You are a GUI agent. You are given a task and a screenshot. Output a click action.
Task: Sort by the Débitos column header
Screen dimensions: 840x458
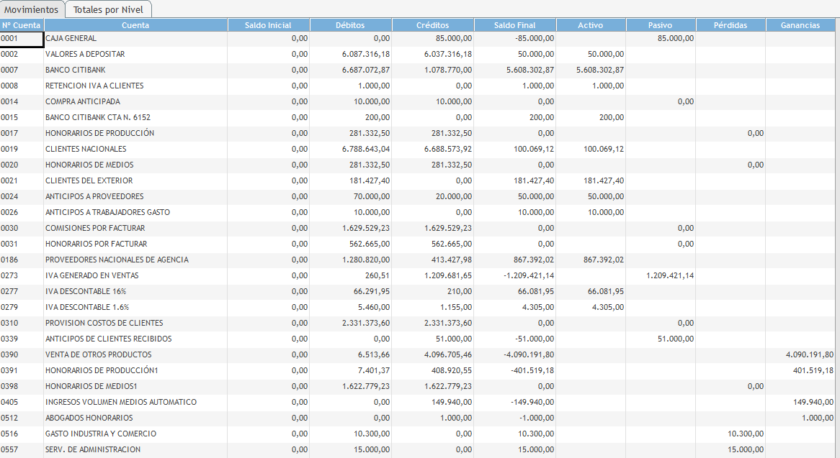click(x=350, y=25)
